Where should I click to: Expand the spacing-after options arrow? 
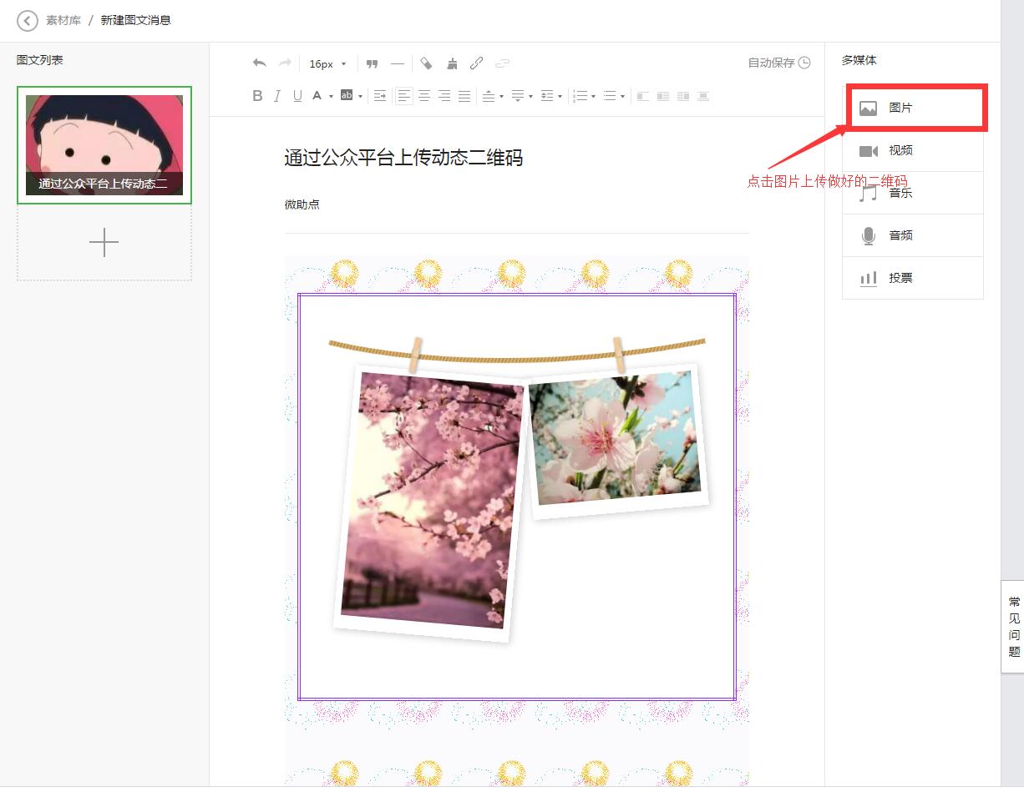[x=531, y=97]
